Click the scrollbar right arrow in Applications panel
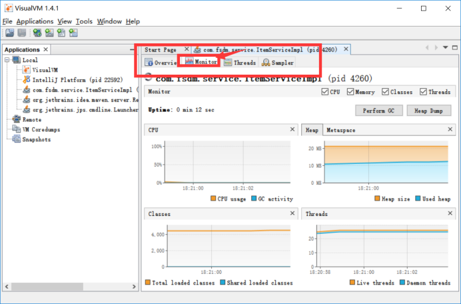Viewport: 461px width, 304px height. [134, 287]
